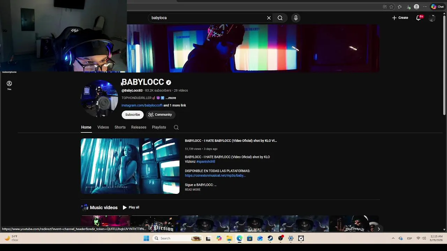This screenshot has height=251, width=447.
Task: Click the split screen icon in address bar
Action: 384,7
